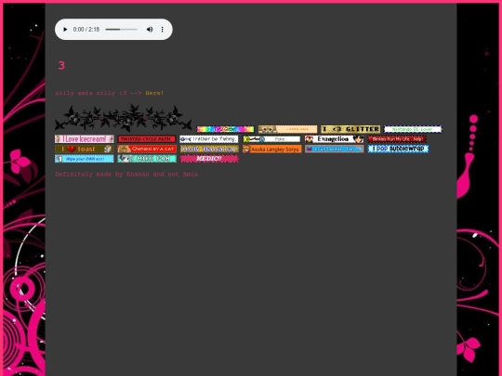Screen dimensions: 502x376
Task: Click the 'Blinkies Run My Life' blinkie
Action: (x=397, y=139)
